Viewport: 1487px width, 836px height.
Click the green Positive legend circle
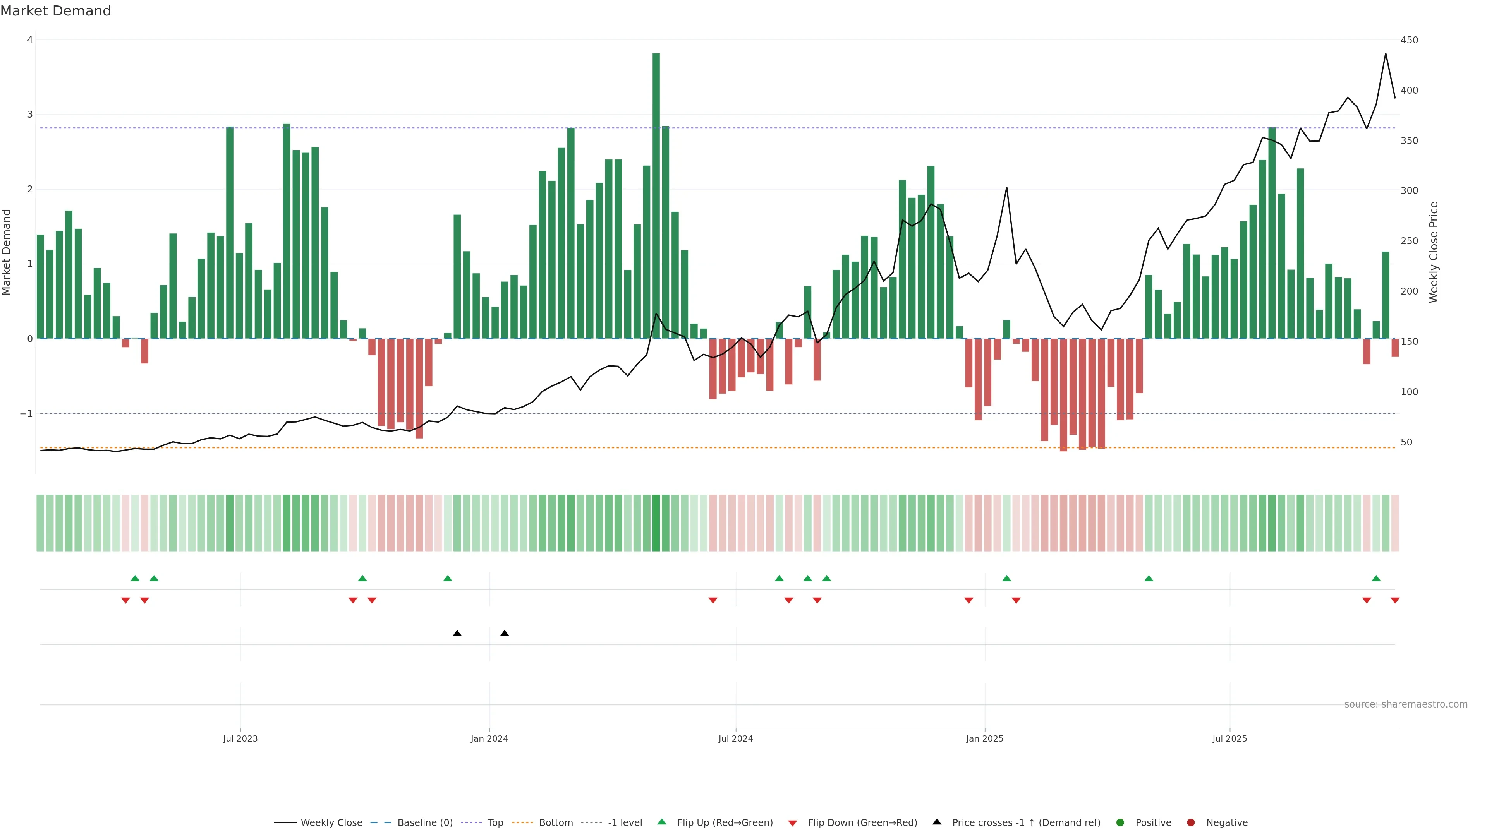pyautogui.click(x=1120, y=822)
